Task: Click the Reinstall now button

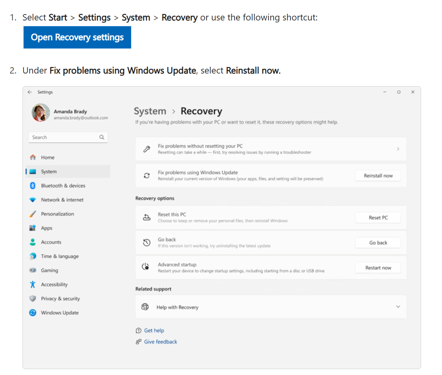Action: coord(378,176)
